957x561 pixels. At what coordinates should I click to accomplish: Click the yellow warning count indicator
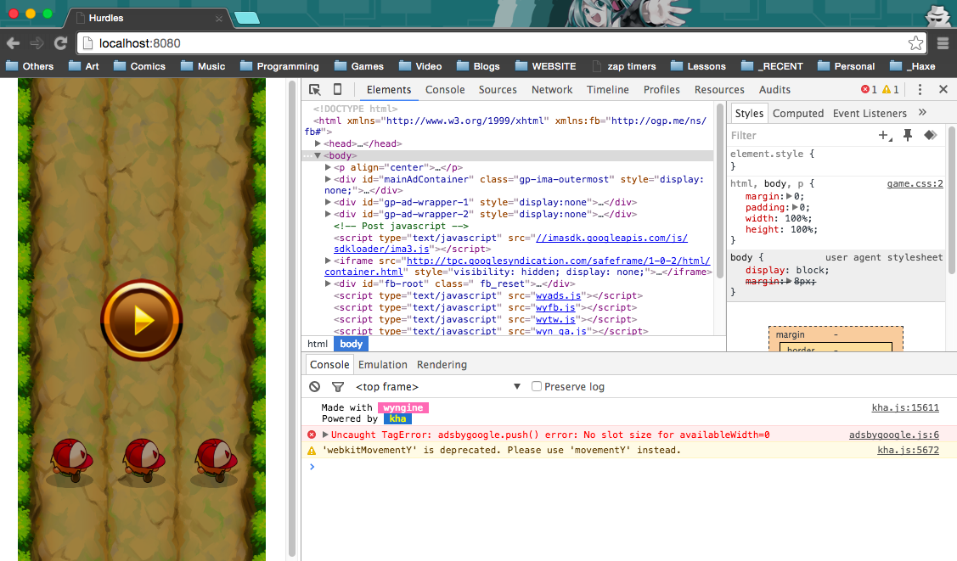(891, 90)
